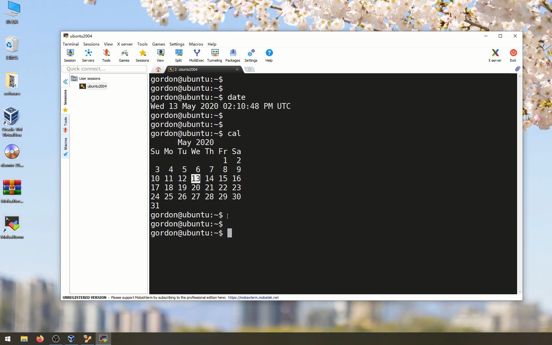This screenshot has width=552, height=345.
Task: Open the attachments paperclip icon
Action: pos(517,69)
